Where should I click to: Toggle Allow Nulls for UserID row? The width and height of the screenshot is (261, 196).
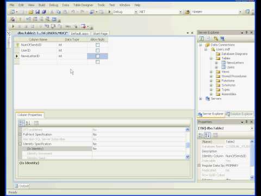pyautogui.click(x=97, y=50)
